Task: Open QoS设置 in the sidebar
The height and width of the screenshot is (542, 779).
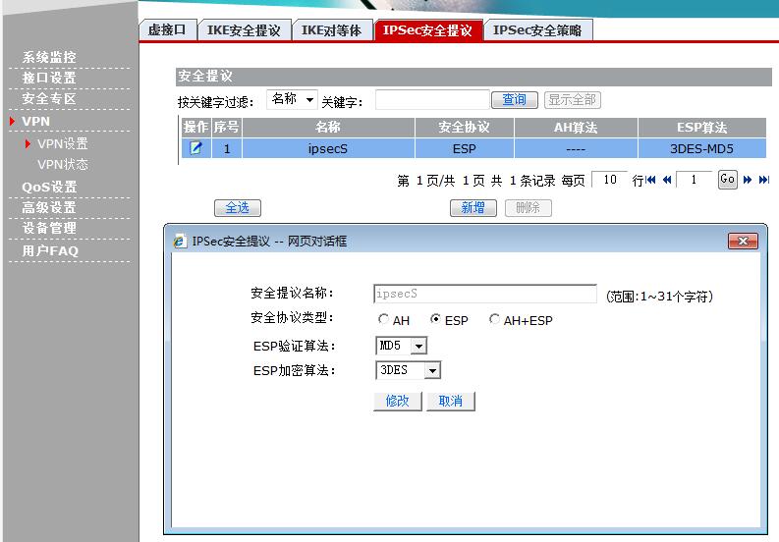Action: (49, 187)
